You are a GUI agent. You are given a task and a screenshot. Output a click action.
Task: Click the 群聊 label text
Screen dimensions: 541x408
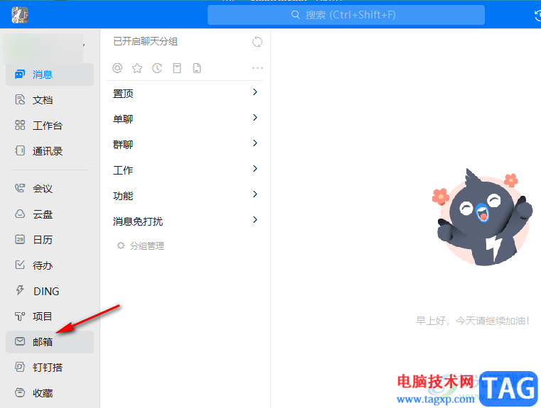point(123,144)
